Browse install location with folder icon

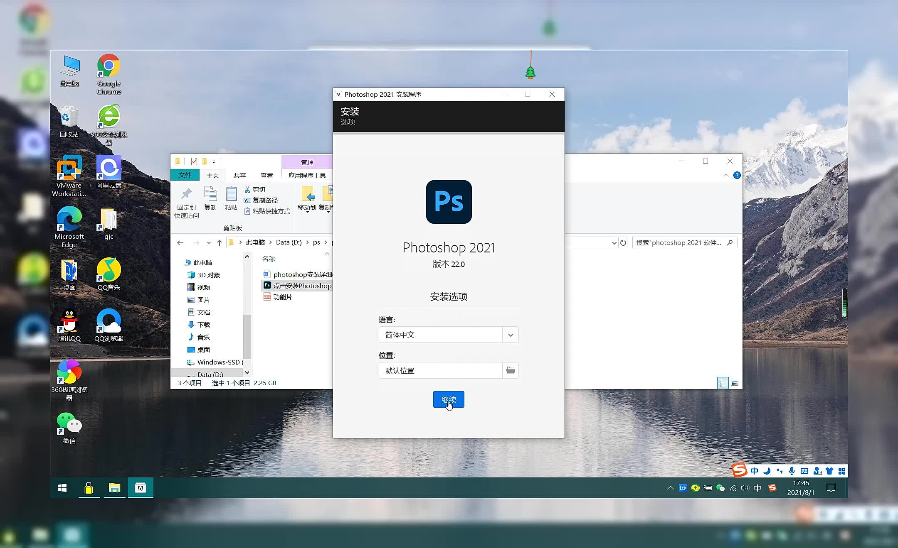click(511, 370)
